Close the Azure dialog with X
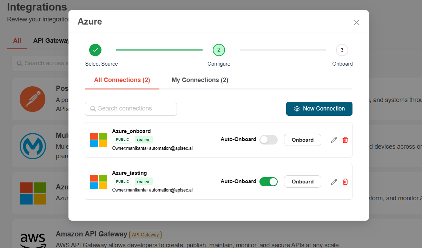This screenshot has width=422, height=248. pos(356,22)
